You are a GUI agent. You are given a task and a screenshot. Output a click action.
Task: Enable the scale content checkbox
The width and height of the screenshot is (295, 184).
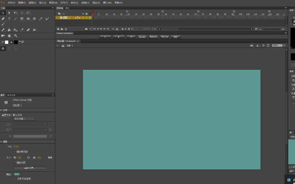(15, 162)
